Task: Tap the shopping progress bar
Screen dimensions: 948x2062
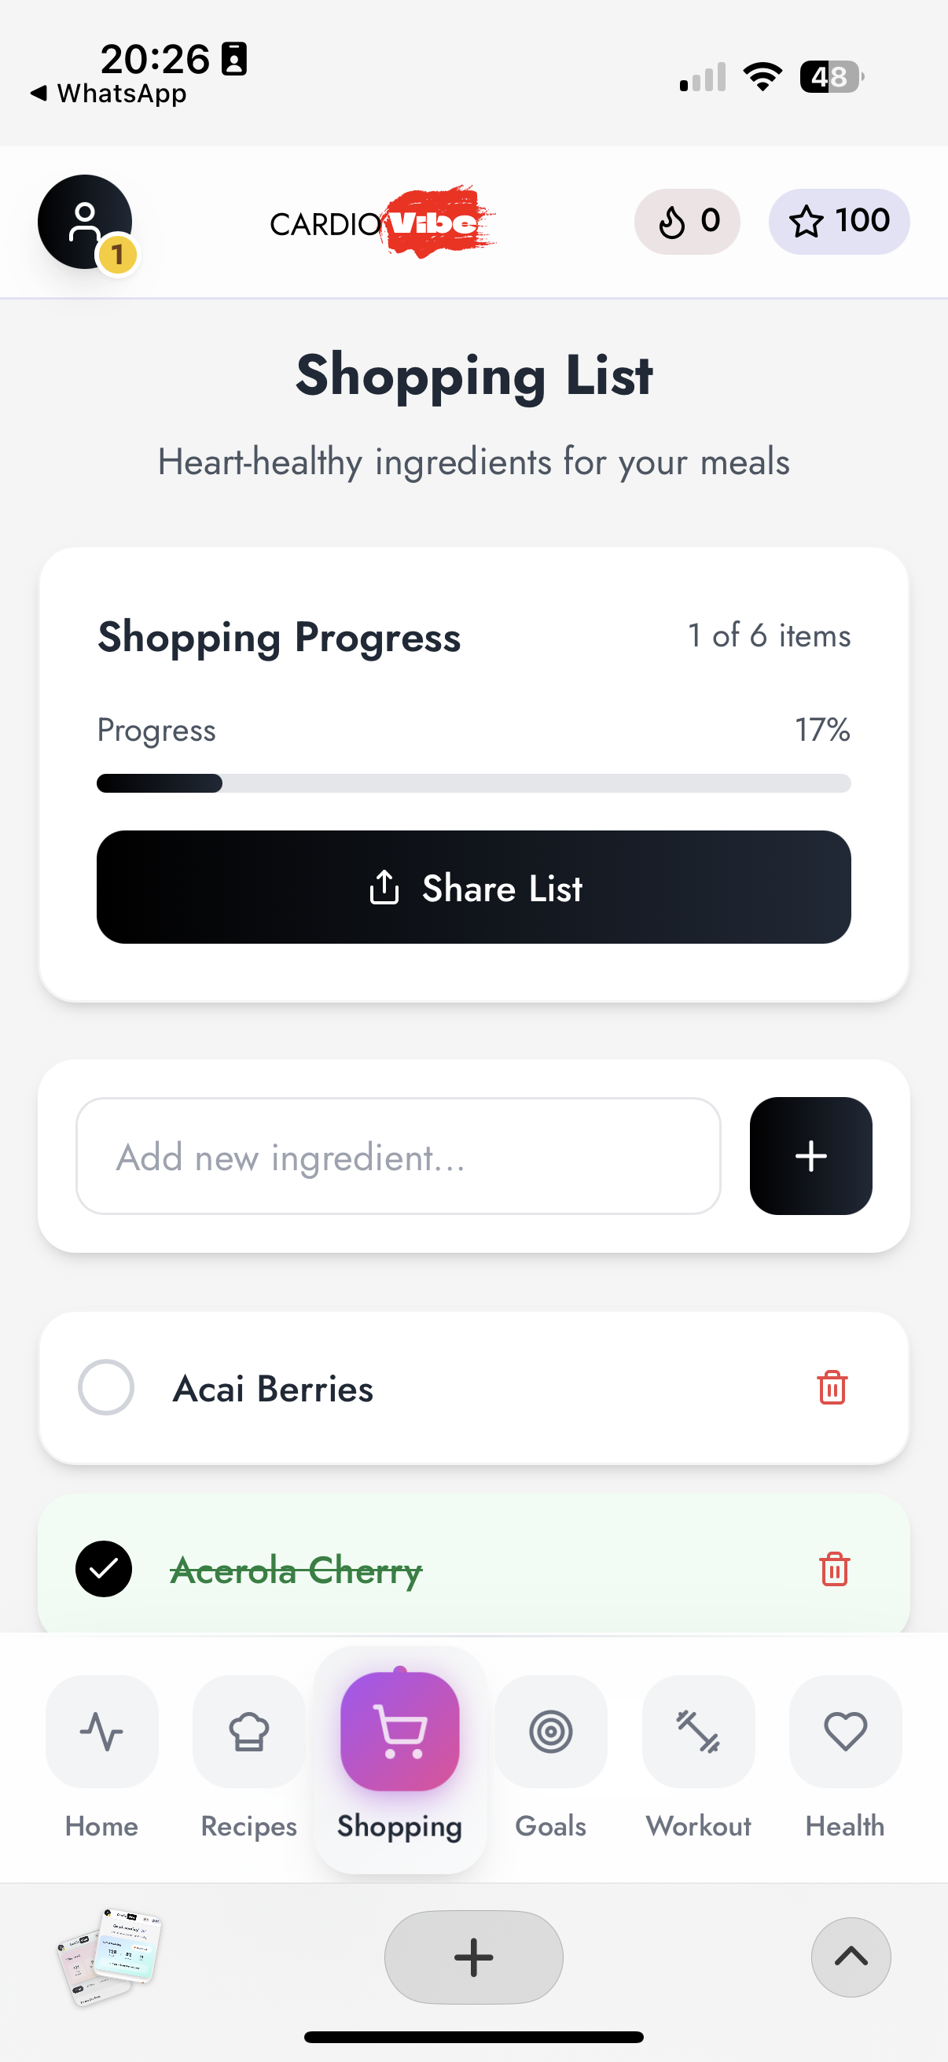Action: 473,782
